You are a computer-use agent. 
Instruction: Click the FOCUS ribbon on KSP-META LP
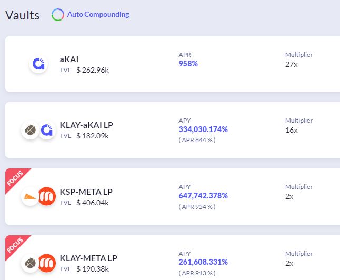(15, 178)
